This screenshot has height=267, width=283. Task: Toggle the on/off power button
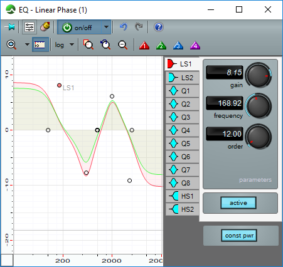click(x=80, y=28)
